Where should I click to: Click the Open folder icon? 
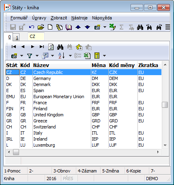(41, 27)
